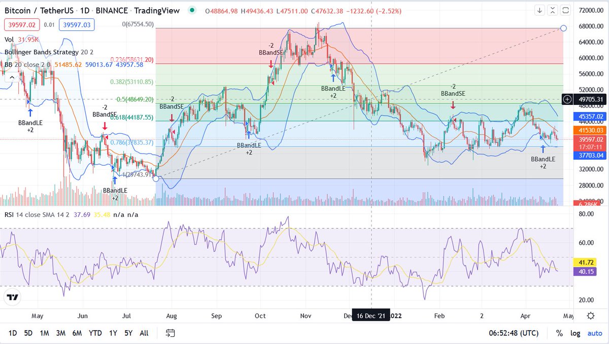The height and width of the screenshot is (344, 609).
Task: Select Fibonacci handle at 29743.91 level start
Action: click(156, 178)
